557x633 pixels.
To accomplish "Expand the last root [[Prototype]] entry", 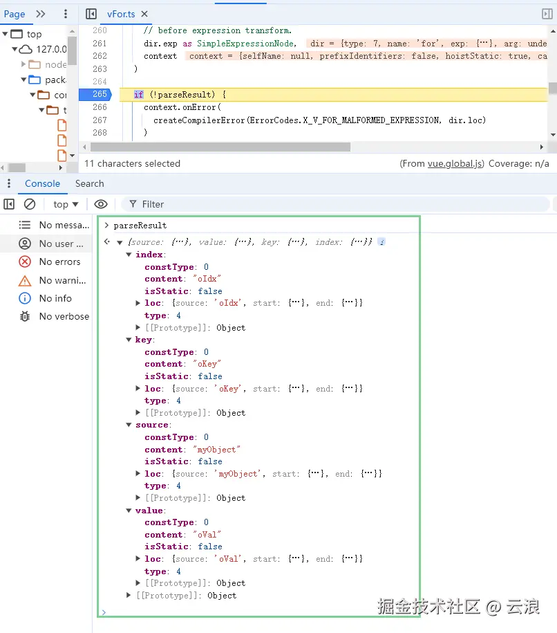I will [129, 596].
